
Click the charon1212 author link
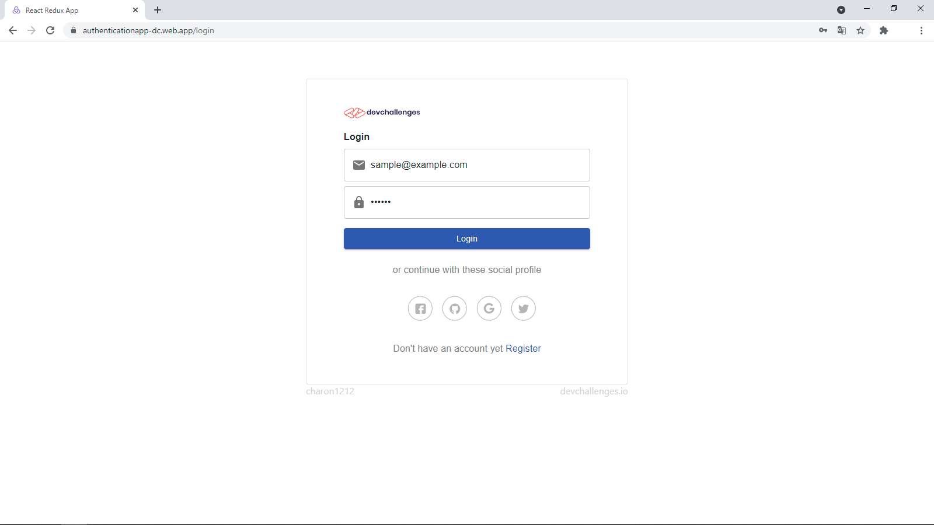tap(330, 391)
